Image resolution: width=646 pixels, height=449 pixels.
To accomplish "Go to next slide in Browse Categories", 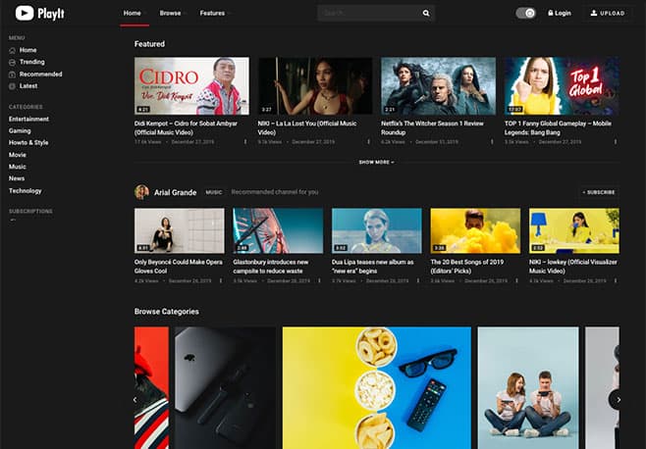I will tap(618, 400).
